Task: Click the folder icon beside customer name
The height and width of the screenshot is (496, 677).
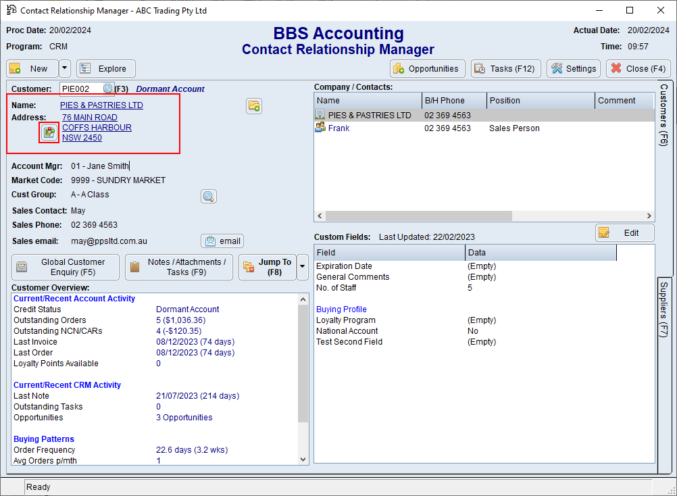Action: pyautogui.click(x=254, y=105)
